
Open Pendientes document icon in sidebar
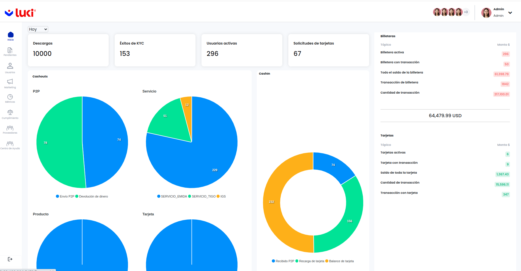[x=10, y=51]
